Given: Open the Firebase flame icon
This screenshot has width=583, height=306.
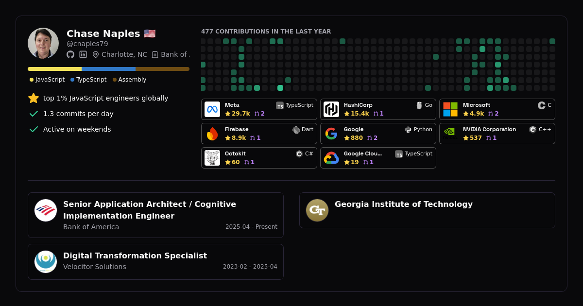Looking at the screenshot, I should tap(212, 134).
